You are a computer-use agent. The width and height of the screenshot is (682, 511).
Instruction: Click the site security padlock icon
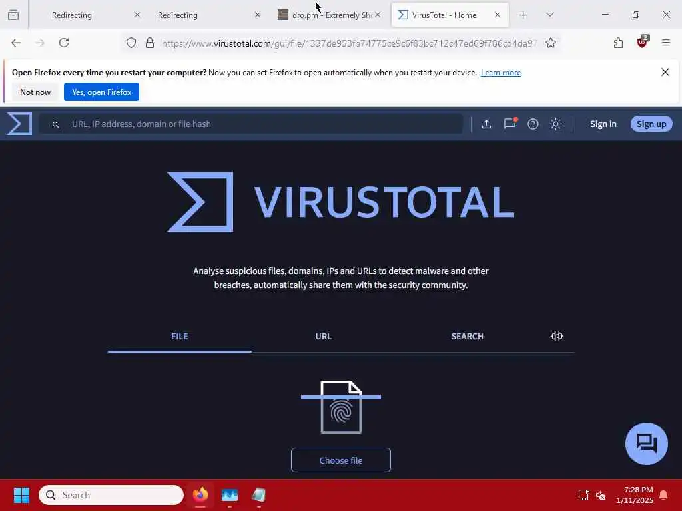(x=150, y=43)
